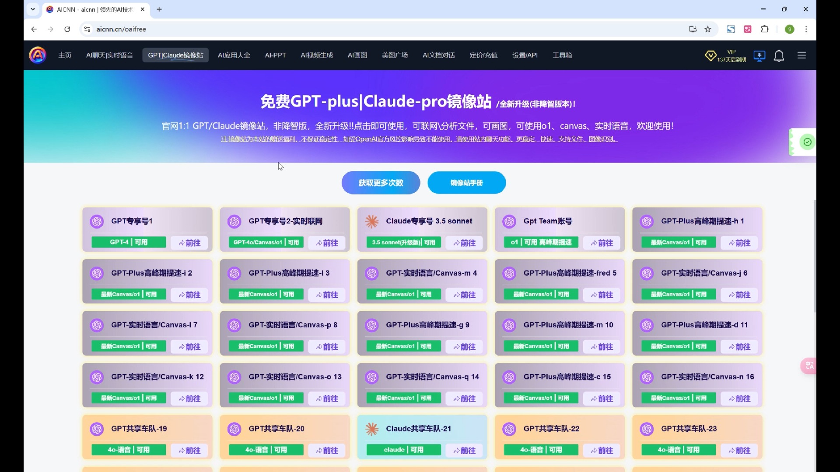View site information icon in address bar
The width and height of the screenshot is (840, 472).
(87, 29)
